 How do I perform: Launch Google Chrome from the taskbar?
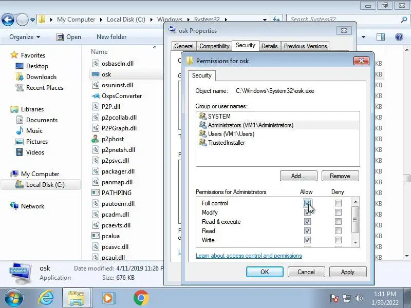click(141, 298)
